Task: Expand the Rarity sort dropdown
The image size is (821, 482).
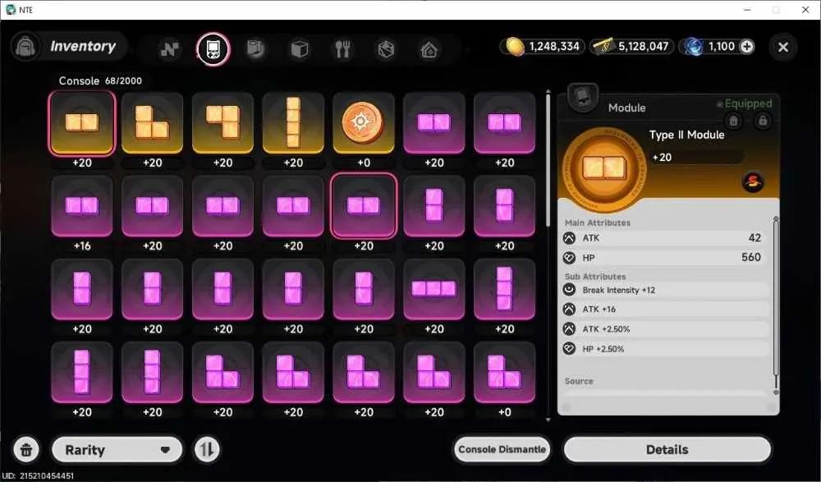Action: (117, 449)
